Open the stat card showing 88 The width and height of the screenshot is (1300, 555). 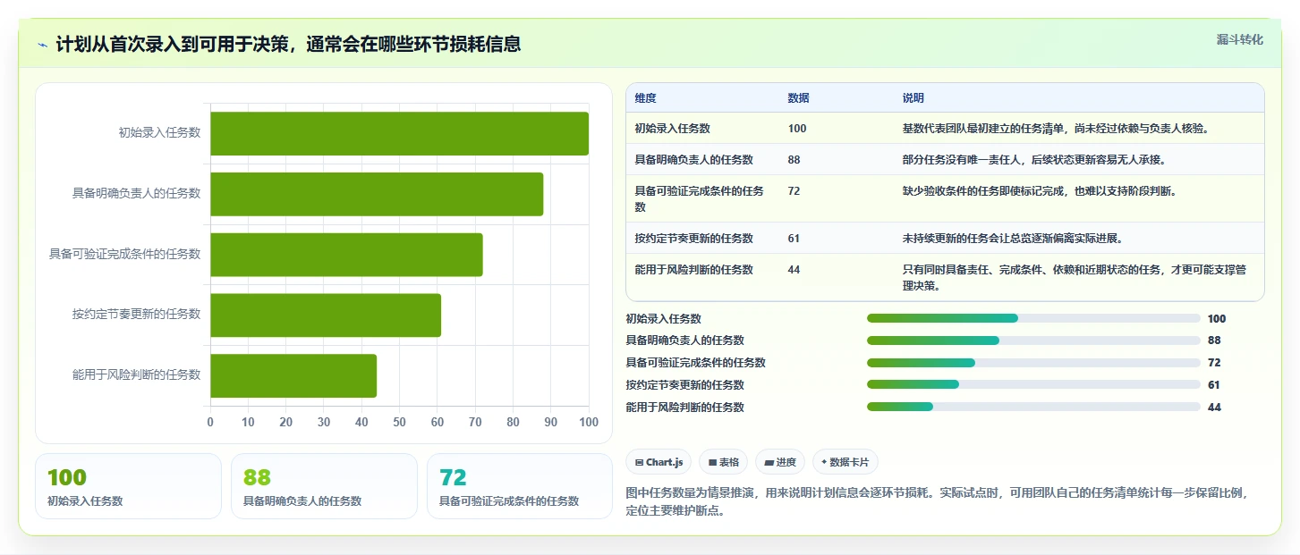(x=324, y=486)
